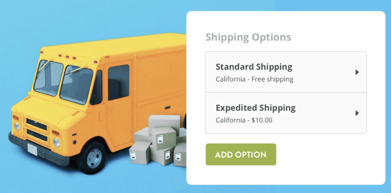Click the California - Free shipping text
The height and width of the screenshot is (193, 391).
[x=254, y=79]
